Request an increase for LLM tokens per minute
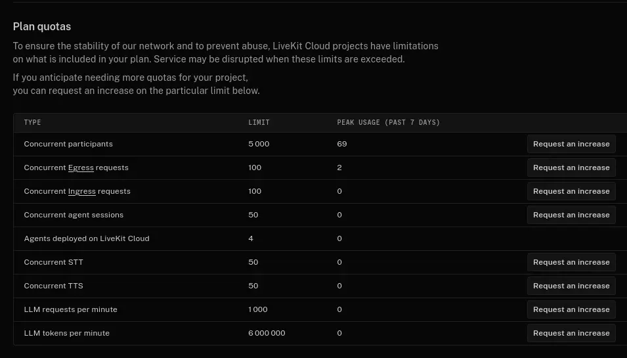Image resolution: width=627 pixels, height=358 pixels. 571,333
